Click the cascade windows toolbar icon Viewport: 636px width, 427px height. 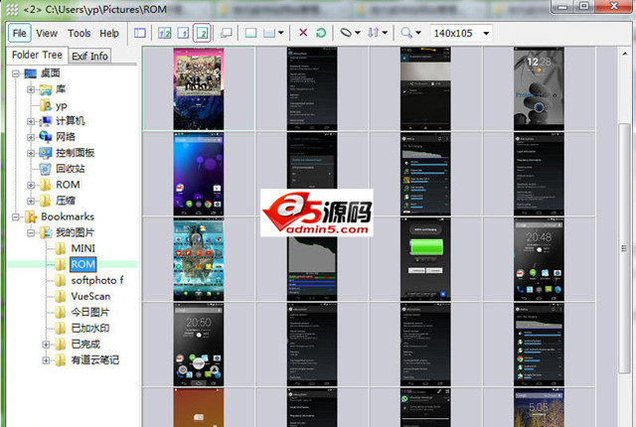(x=227, y=33)
